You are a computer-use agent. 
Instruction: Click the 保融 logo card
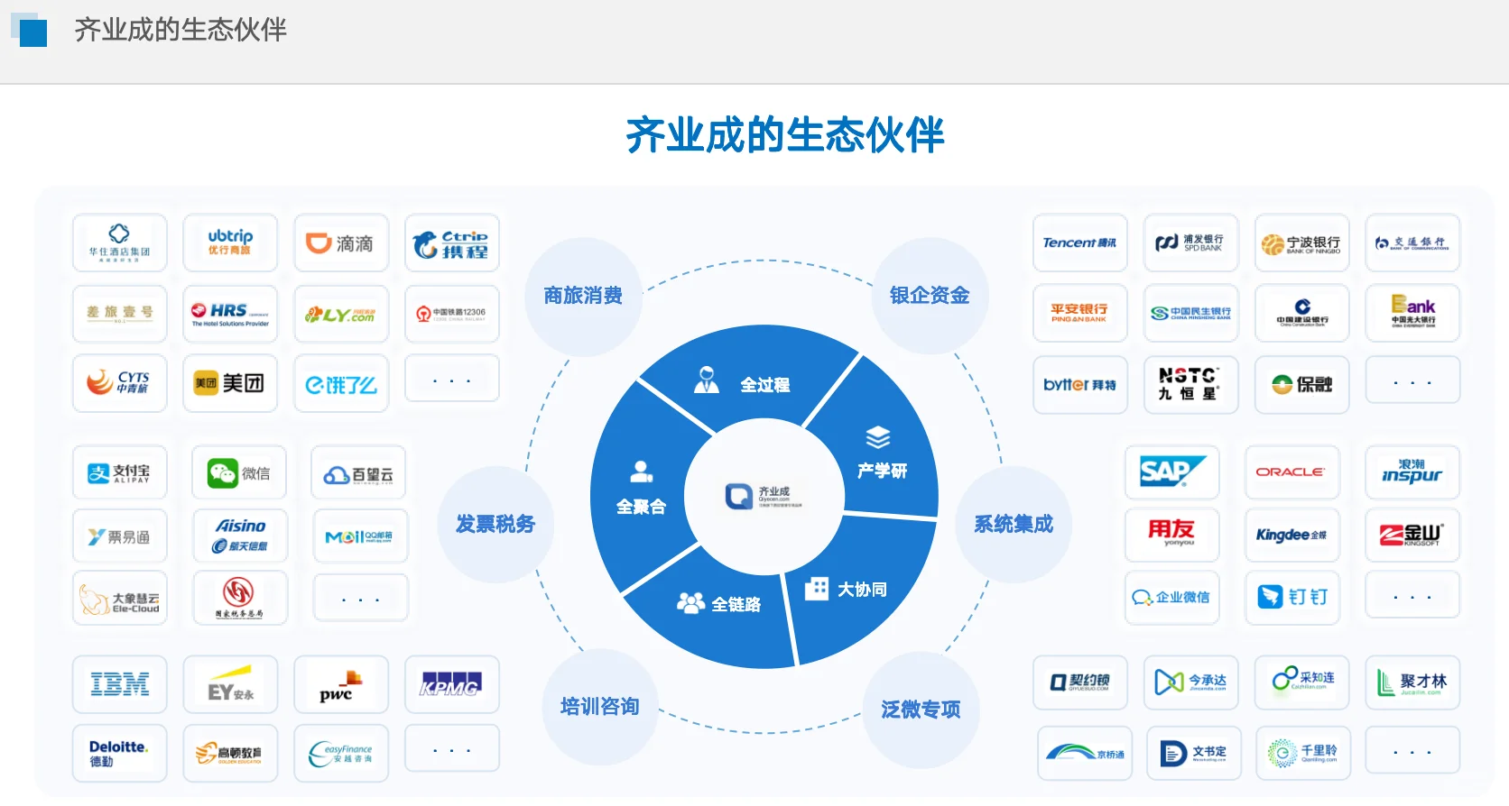click(x=1302, y=385)
